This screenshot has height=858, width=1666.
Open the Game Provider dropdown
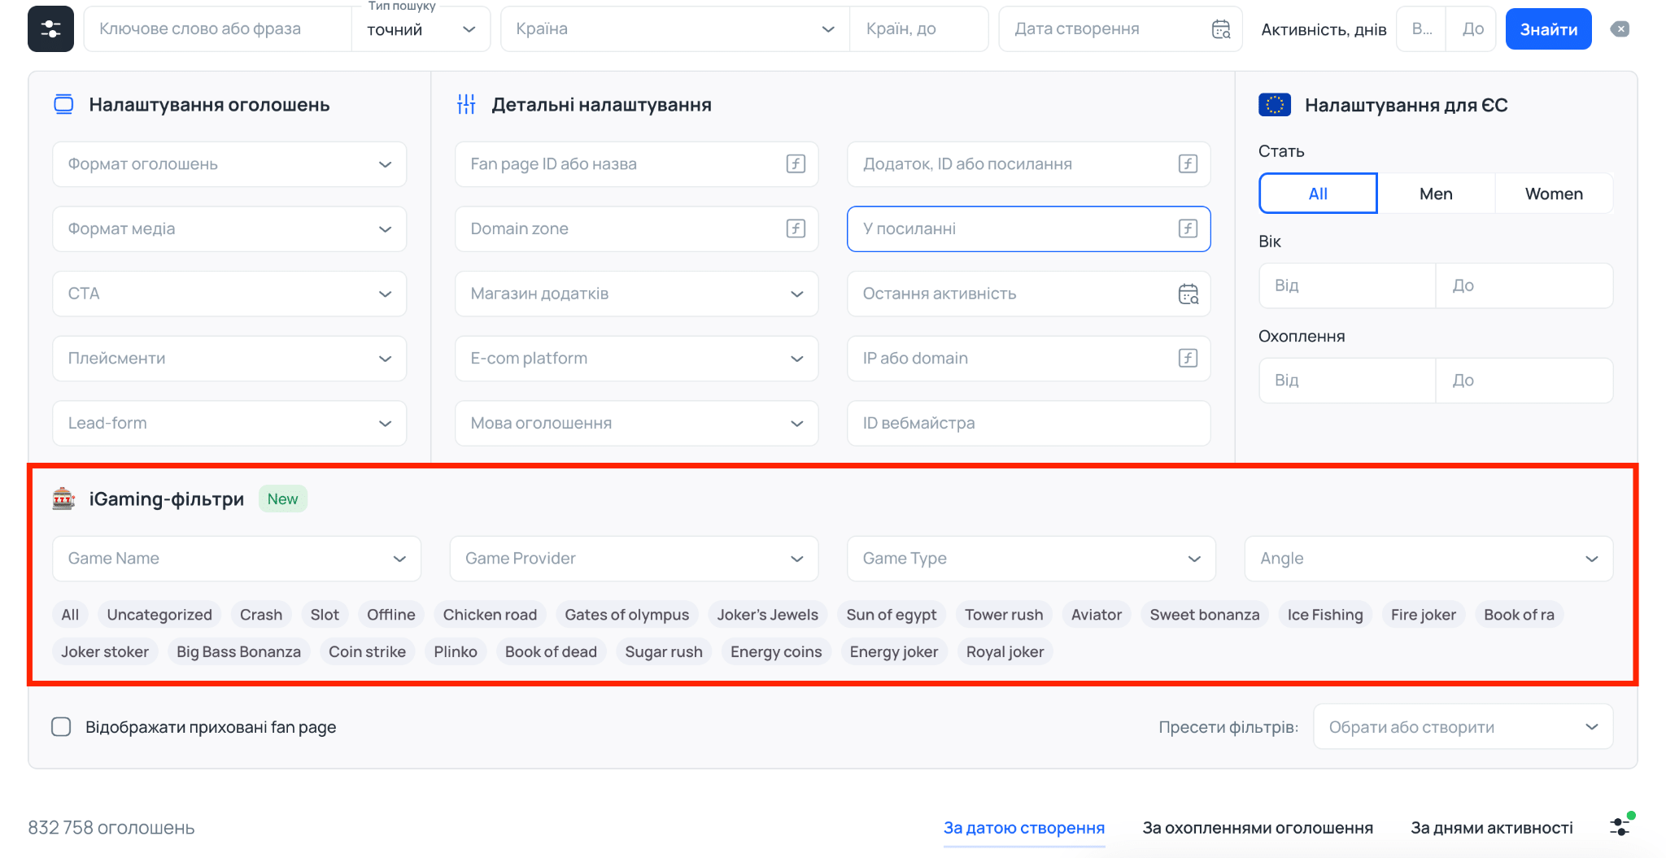634,559
